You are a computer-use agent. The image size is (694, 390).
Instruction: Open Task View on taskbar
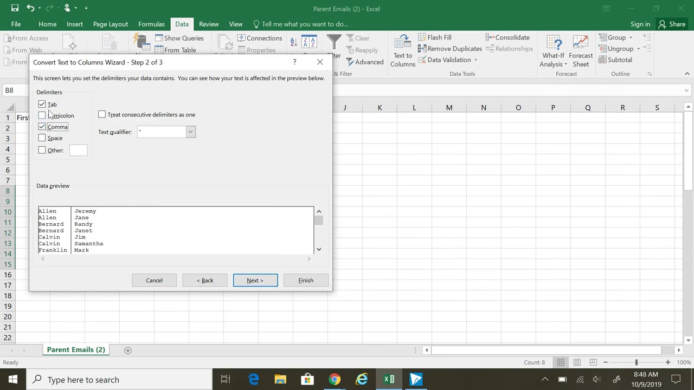[226, 379]
